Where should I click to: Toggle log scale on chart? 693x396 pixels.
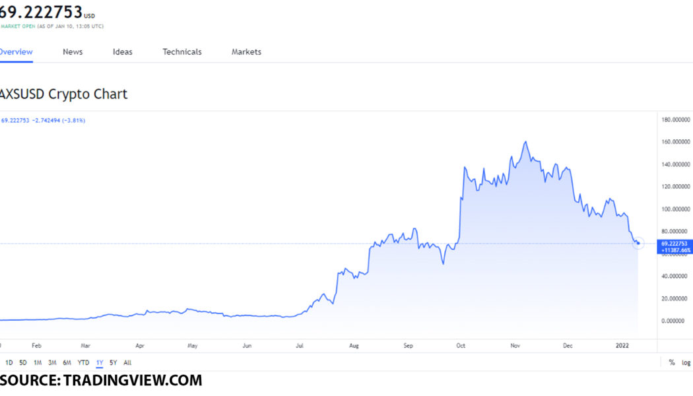coord(686,362)
